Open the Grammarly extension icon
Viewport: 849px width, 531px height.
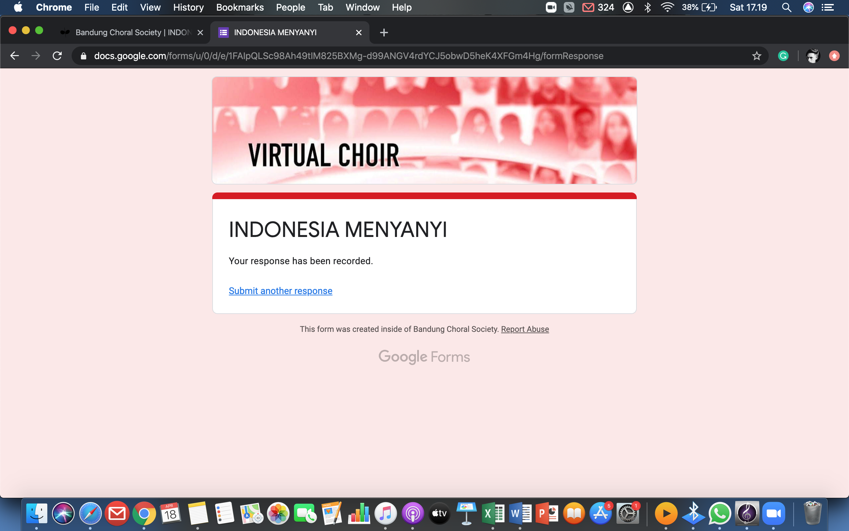(783, 56)
